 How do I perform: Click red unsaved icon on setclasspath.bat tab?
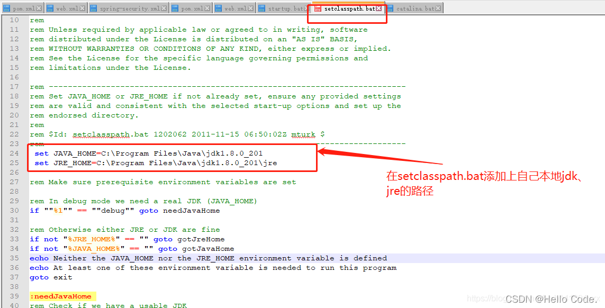(x=318, y=8)
